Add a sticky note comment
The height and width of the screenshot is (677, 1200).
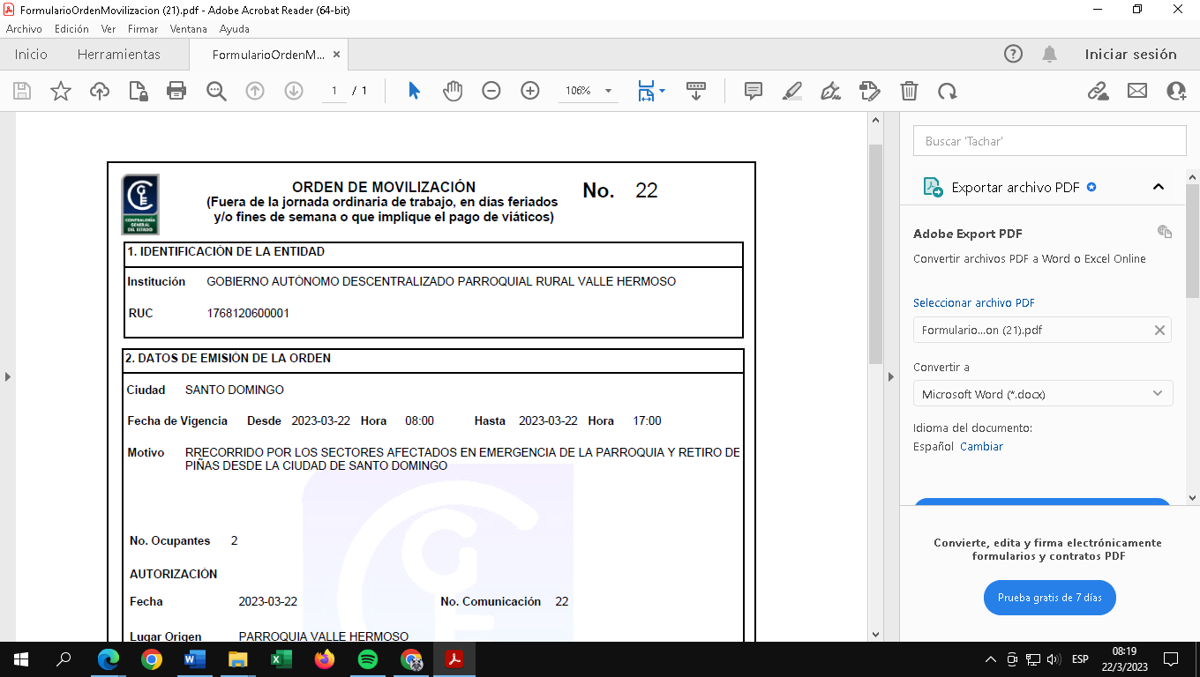point(753,91)
